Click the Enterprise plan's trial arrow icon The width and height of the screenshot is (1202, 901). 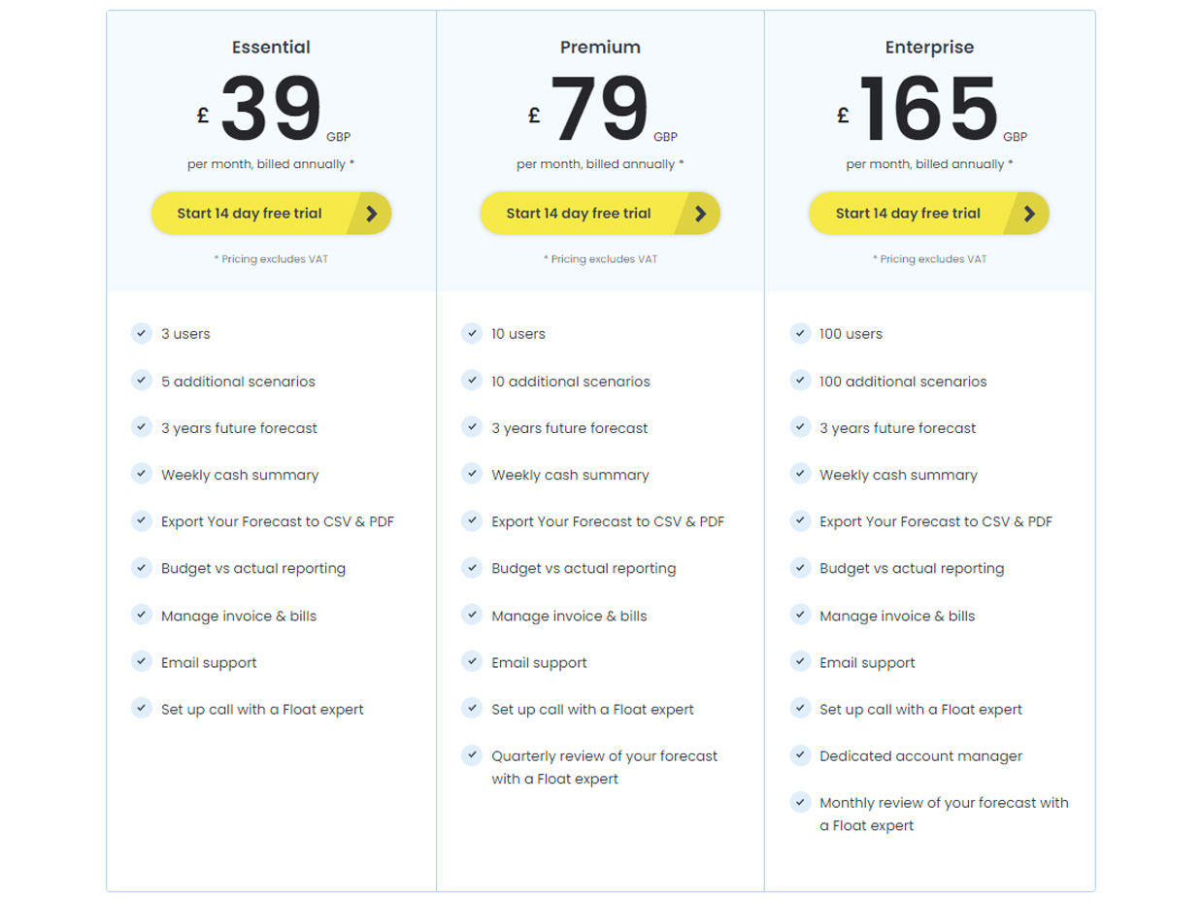[x=1029, y=214]
